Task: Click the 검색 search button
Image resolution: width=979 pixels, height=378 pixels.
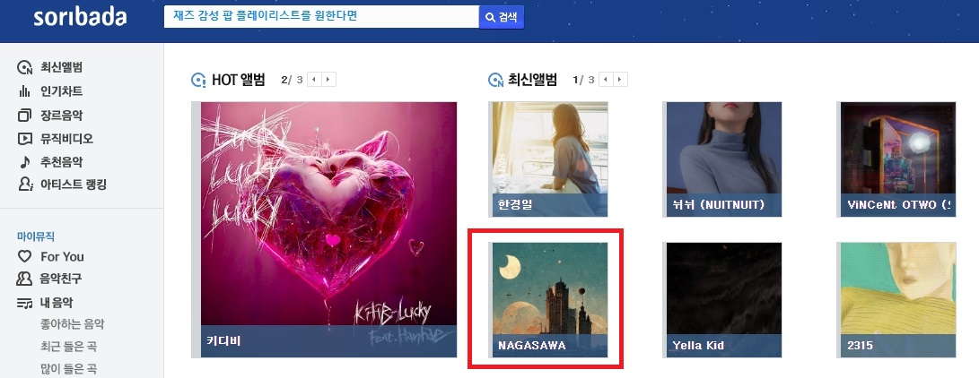Action: point(502,17)
